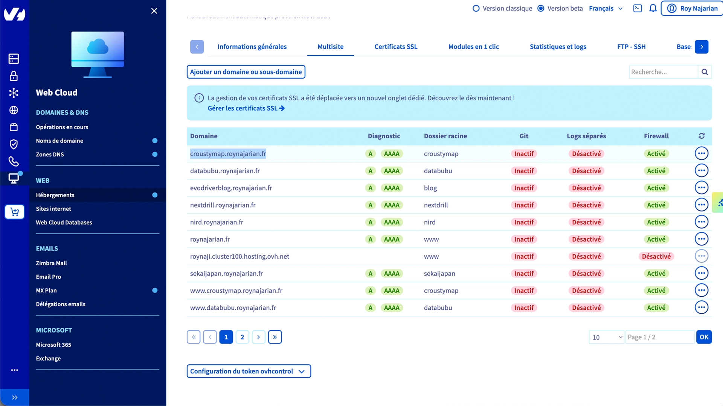Open actions menu for nird.roynajarian.fr

click(701, 222)
